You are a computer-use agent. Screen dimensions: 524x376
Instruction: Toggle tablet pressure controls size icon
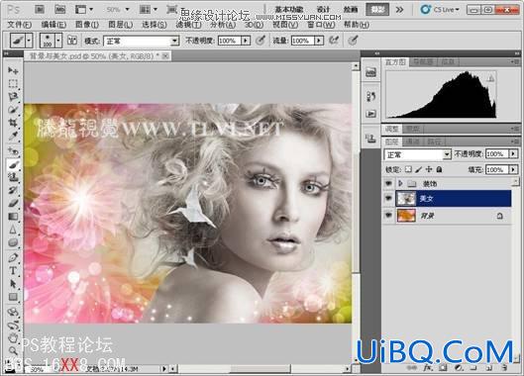point(353,41)
